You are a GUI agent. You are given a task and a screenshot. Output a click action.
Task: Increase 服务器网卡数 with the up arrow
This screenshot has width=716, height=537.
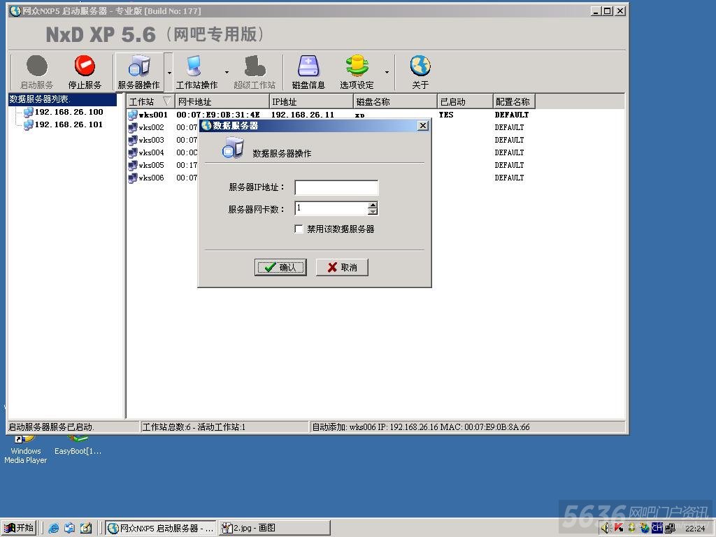(x=373, y=205)
